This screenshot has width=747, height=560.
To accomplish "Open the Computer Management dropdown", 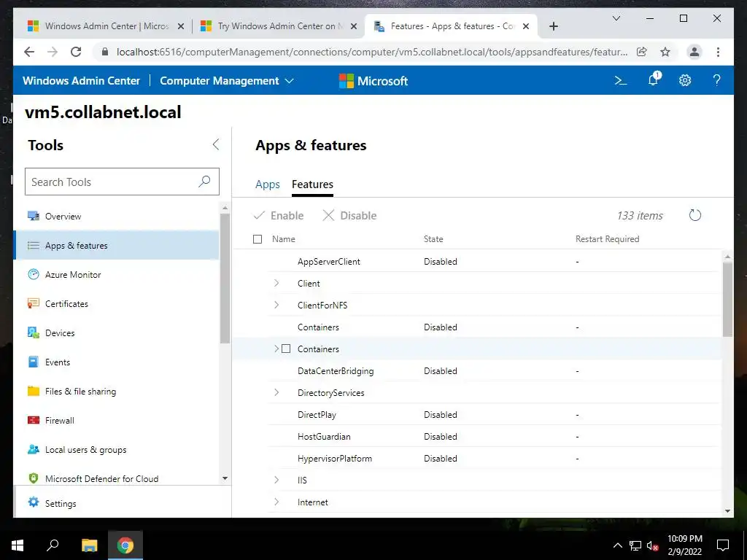I will pos(227,81).
